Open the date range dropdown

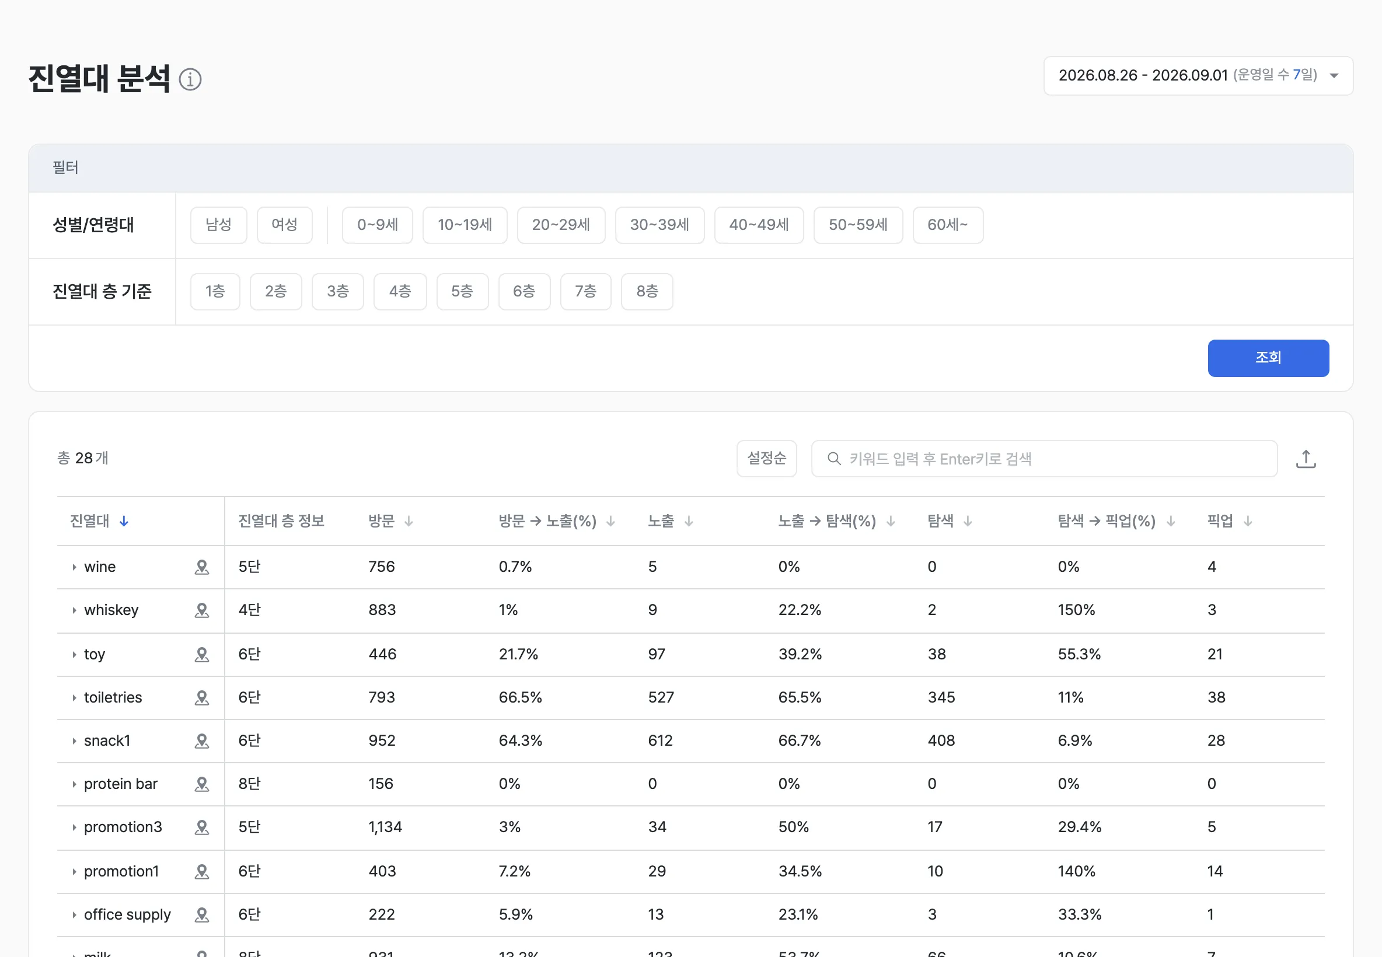(x=1198, y=75)
